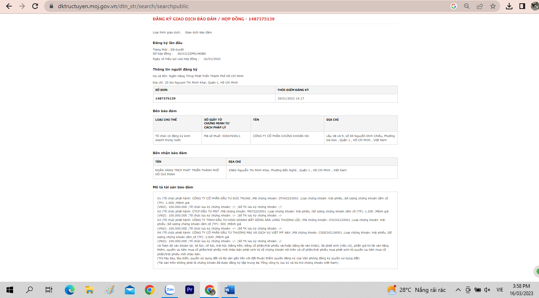Viewport: 539px width, 298px height.
Task: Open the Mail app on taskbar
Action: coord(130,290)
